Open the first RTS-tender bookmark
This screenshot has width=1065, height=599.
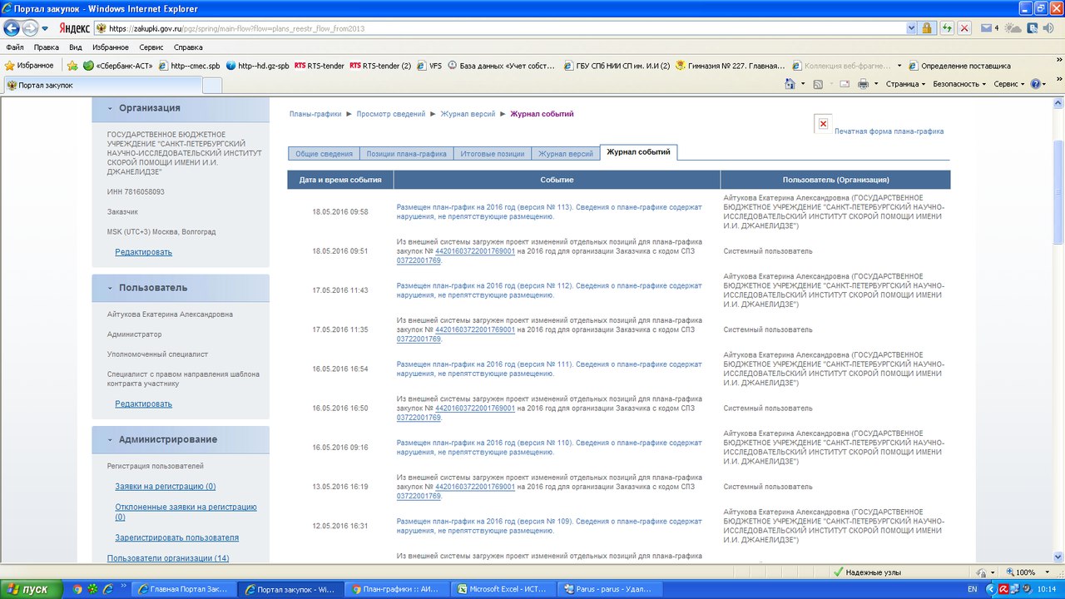click(319, 66)
